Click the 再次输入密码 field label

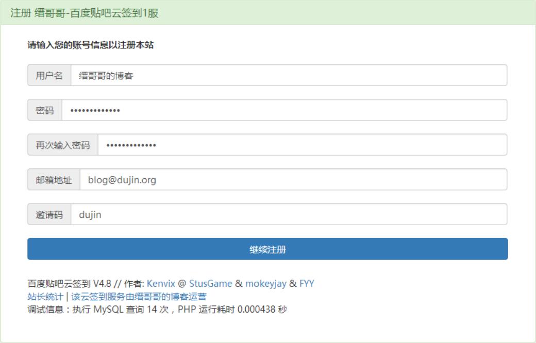click(63, 145)
